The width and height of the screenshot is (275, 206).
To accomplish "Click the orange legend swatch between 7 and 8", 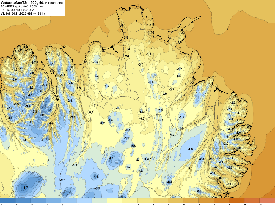I will coord(221,200).
